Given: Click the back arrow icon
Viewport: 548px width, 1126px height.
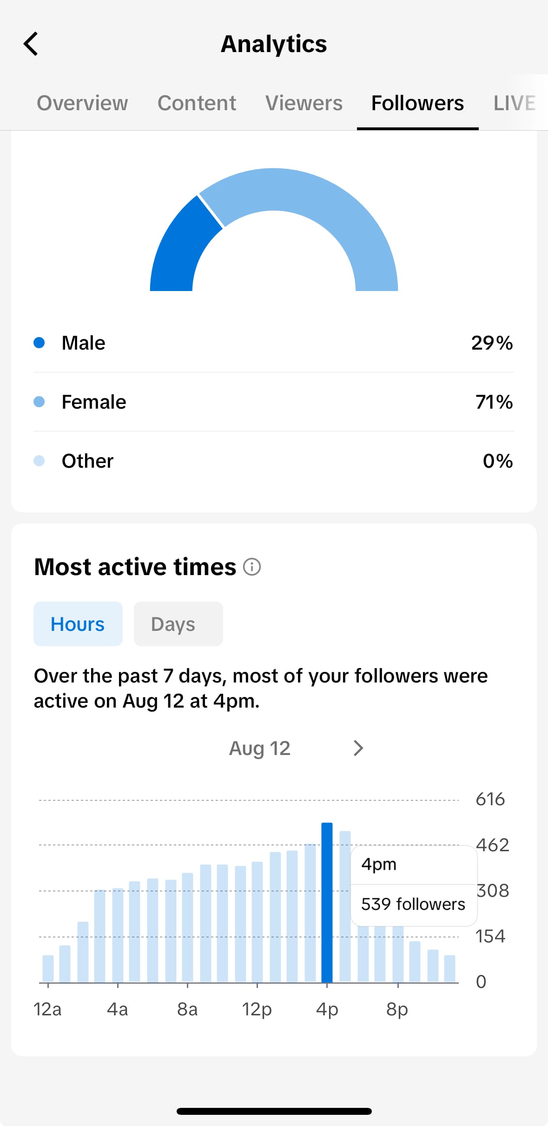Looking at the screenshot, I should [31, 44].
